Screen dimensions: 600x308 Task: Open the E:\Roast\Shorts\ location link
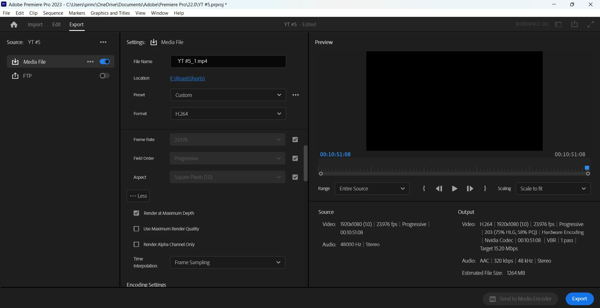pos(188,78)
